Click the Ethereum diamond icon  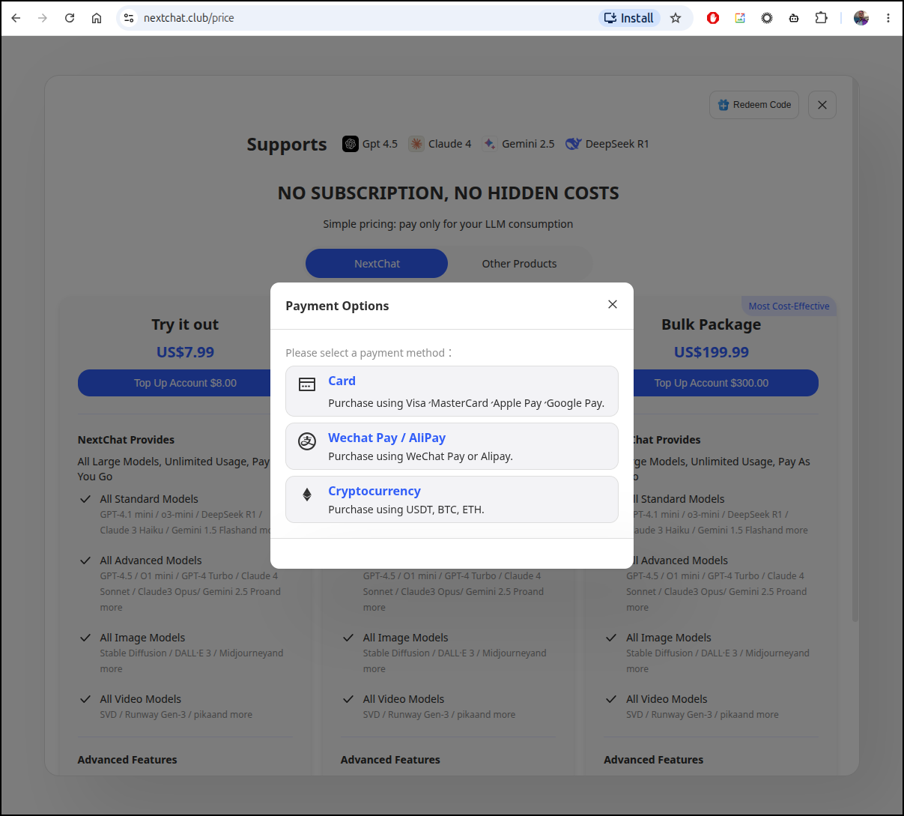tap(307, 495)
